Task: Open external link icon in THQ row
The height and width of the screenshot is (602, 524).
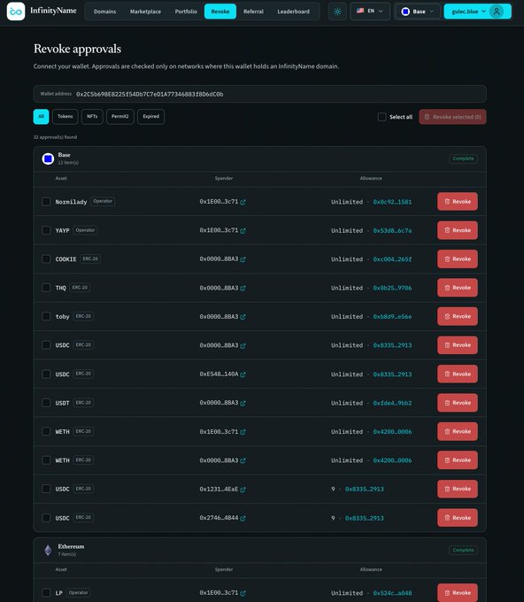Action: pyautogui.click(x=243, y=288)
